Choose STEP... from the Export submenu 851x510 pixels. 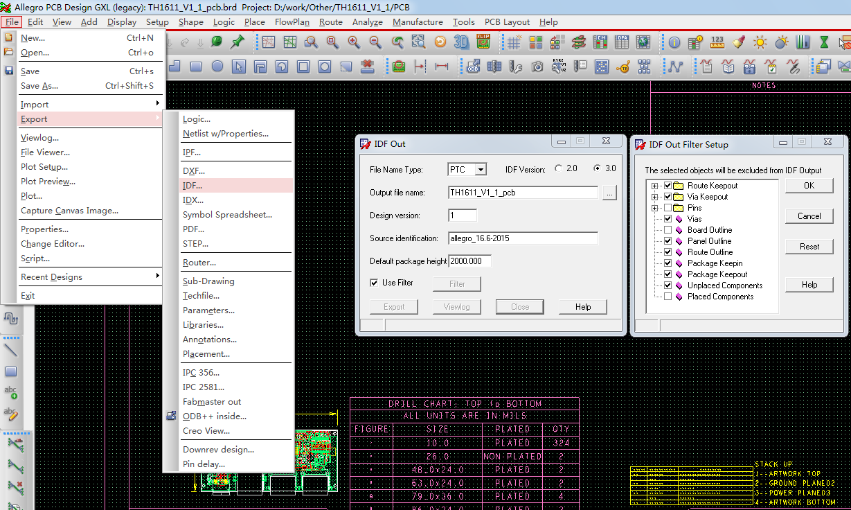tap(195, 244)
